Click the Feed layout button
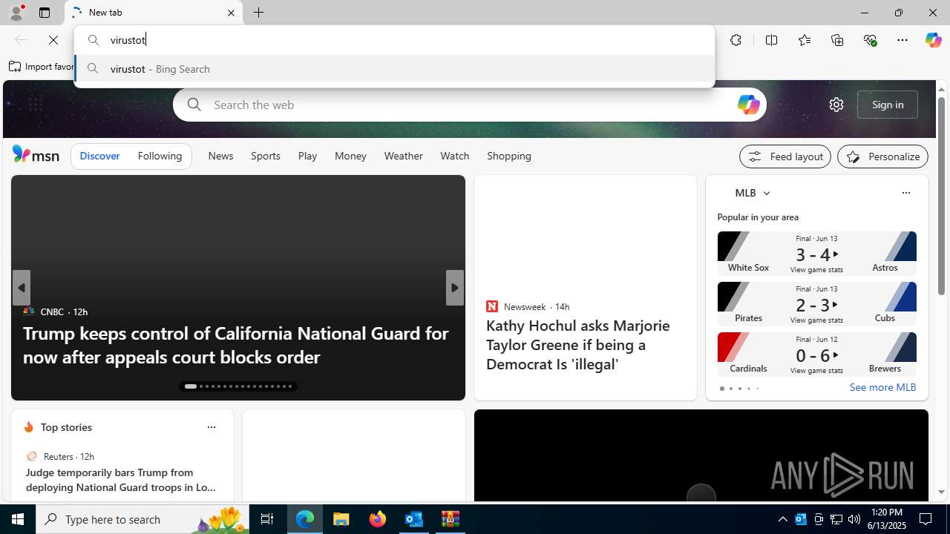The height and width of the screenshot is (534, 950). pyautogui.click(x=784, y=156)
